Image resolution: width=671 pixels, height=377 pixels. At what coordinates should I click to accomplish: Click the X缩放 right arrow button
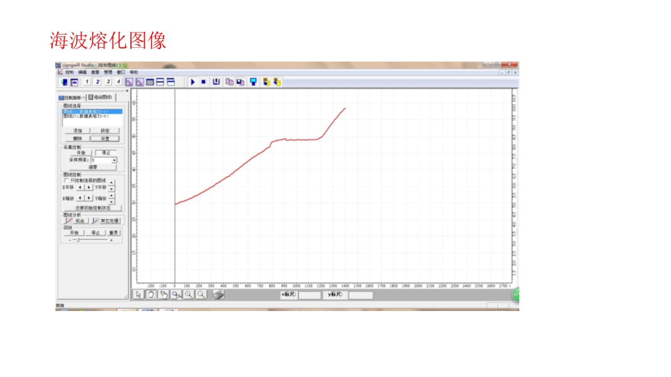point(89,198)
